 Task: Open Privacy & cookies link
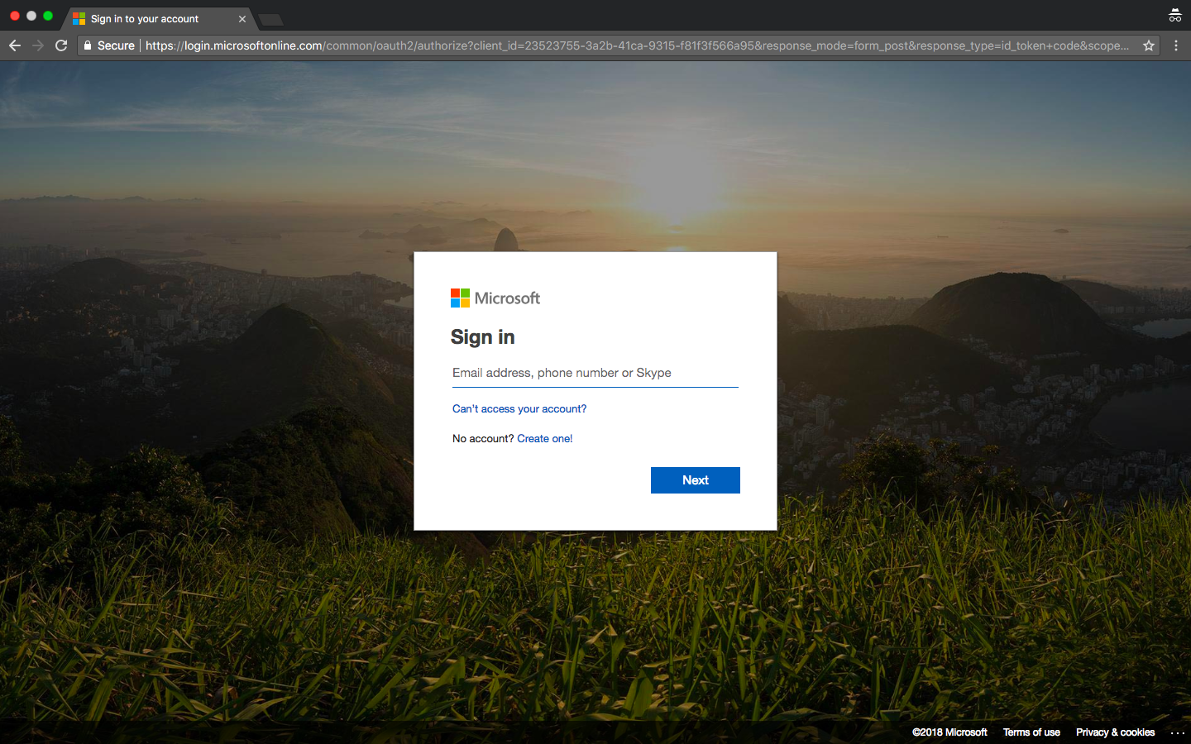click(x=1115, y=732)
